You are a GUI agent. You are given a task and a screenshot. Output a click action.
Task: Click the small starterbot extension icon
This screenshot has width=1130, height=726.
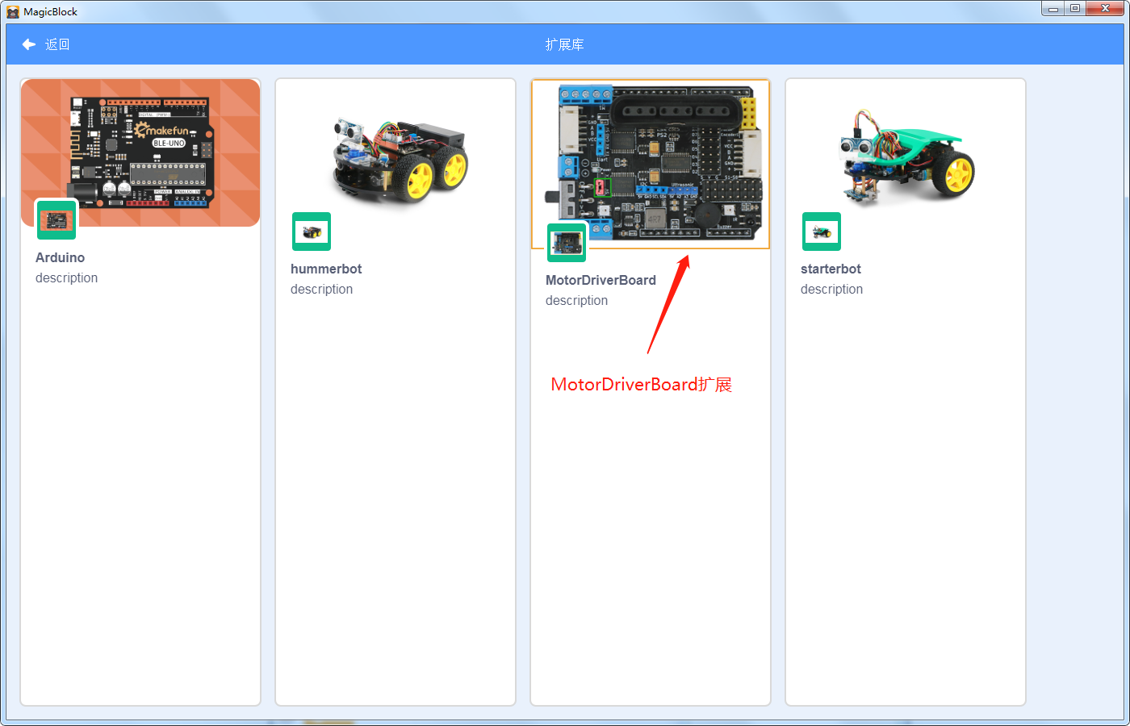[822, 232]
